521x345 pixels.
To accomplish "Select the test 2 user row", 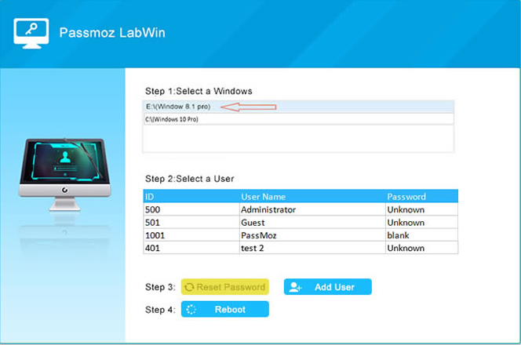I will click(x=301, y=248).
